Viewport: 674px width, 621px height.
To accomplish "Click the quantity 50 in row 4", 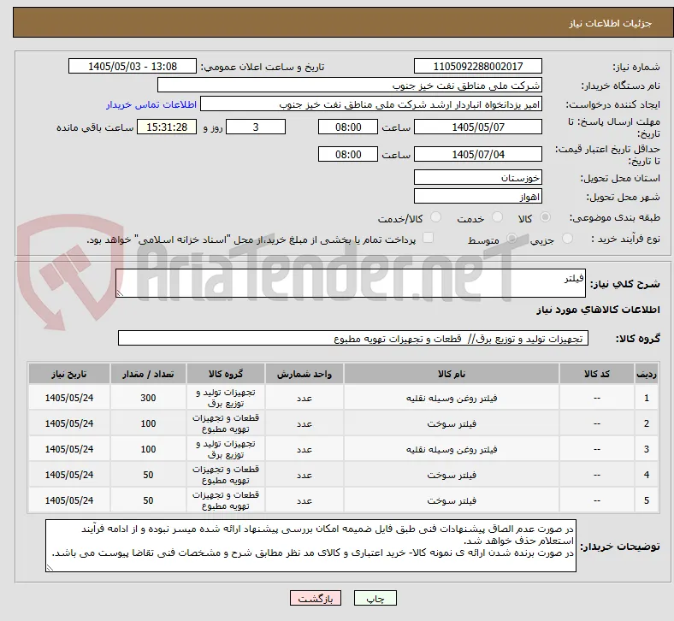I will pyautogui.click(x=148, y=475).
